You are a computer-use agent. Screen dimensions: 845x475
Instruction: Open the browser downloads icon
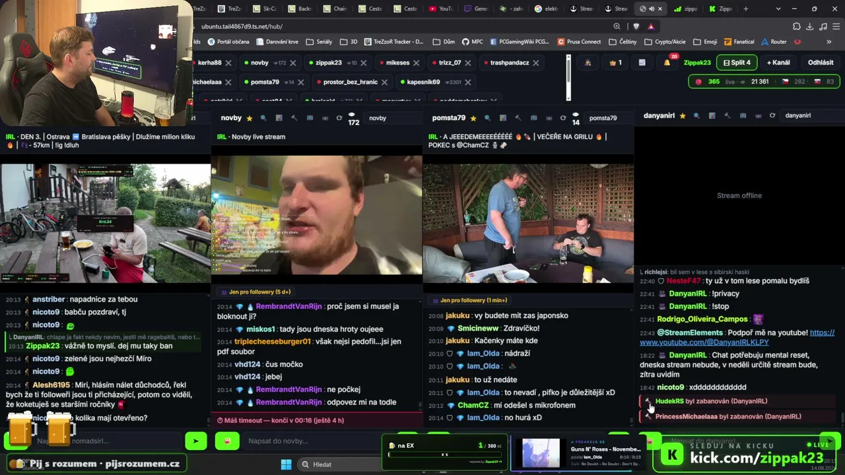click(810, 26)
